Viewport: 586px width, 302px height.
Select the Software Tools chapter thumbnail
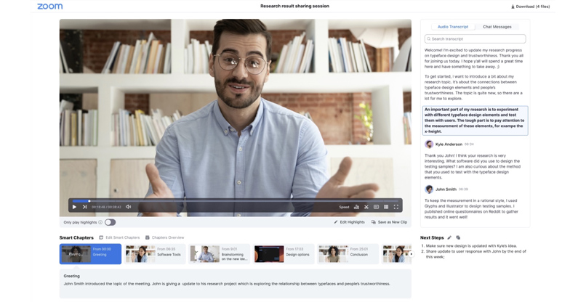coord(154,253)
